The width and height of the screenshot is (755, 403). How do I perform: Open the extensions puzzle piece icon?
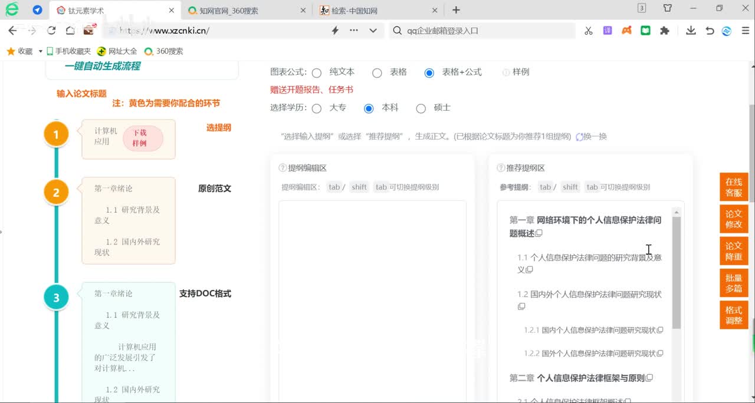point(665,31)
